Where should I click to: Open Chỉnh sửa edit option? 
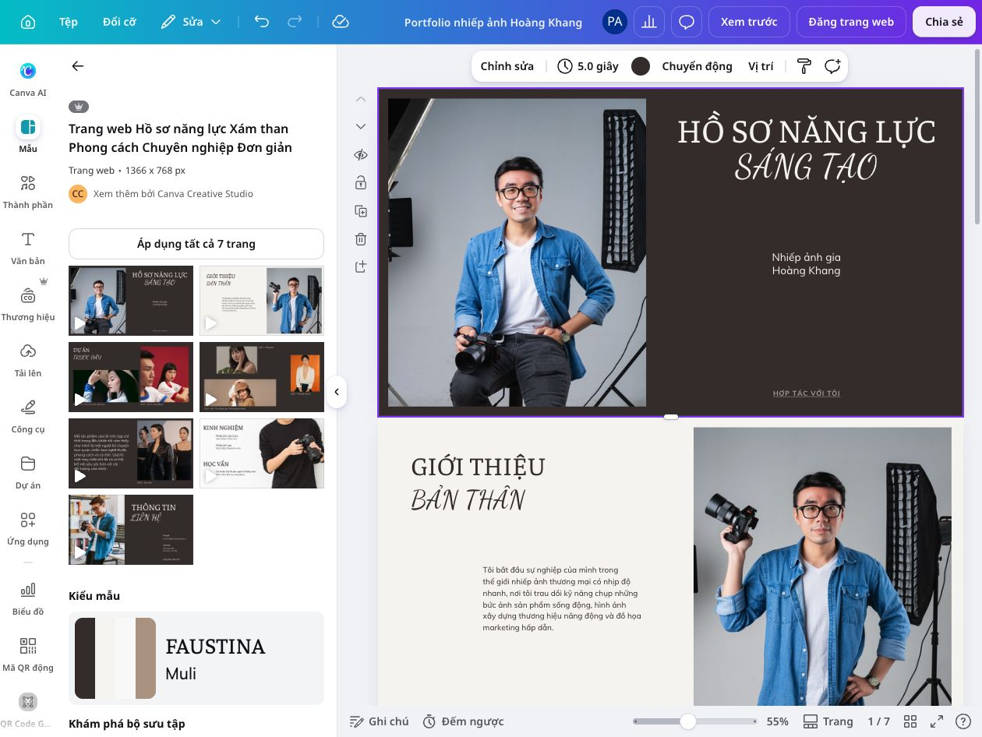tap(507, 66)
